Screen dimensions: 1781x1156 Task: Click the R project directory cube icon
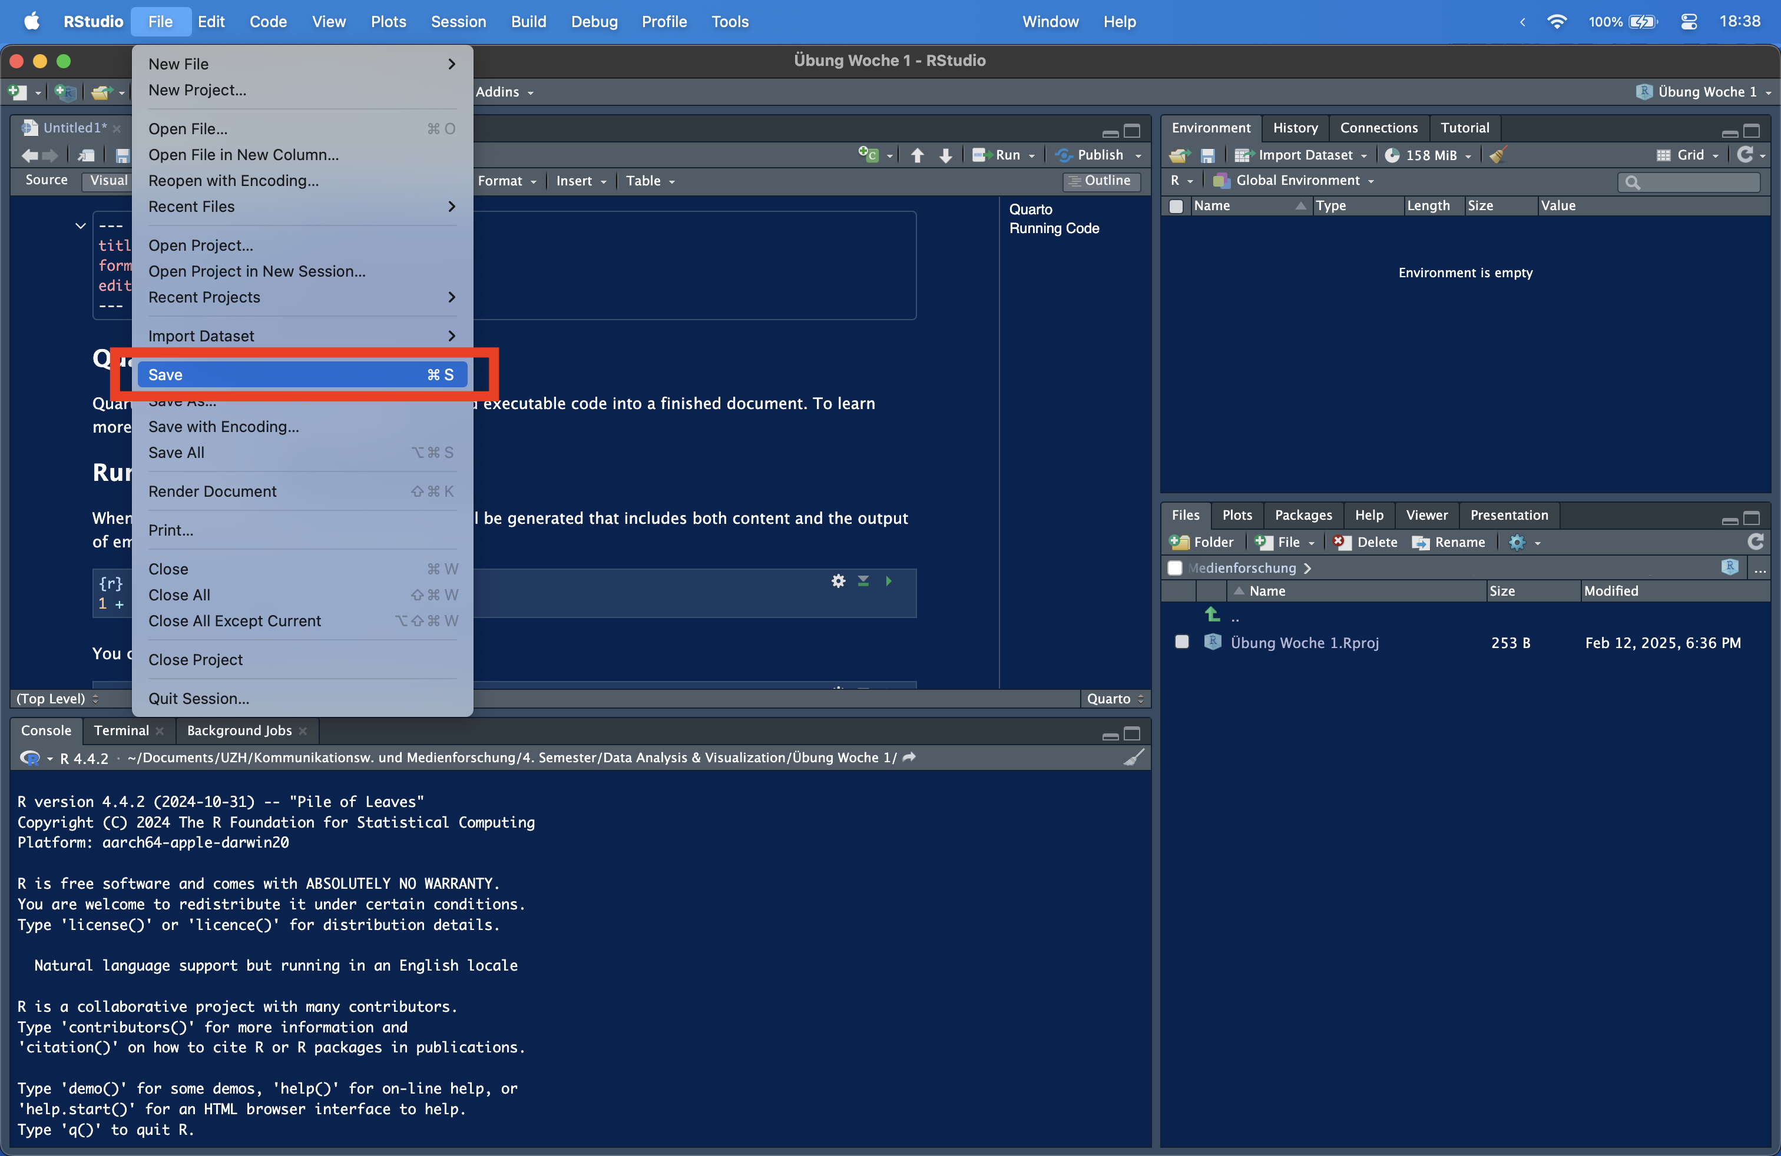click(x=1729, y=567)
